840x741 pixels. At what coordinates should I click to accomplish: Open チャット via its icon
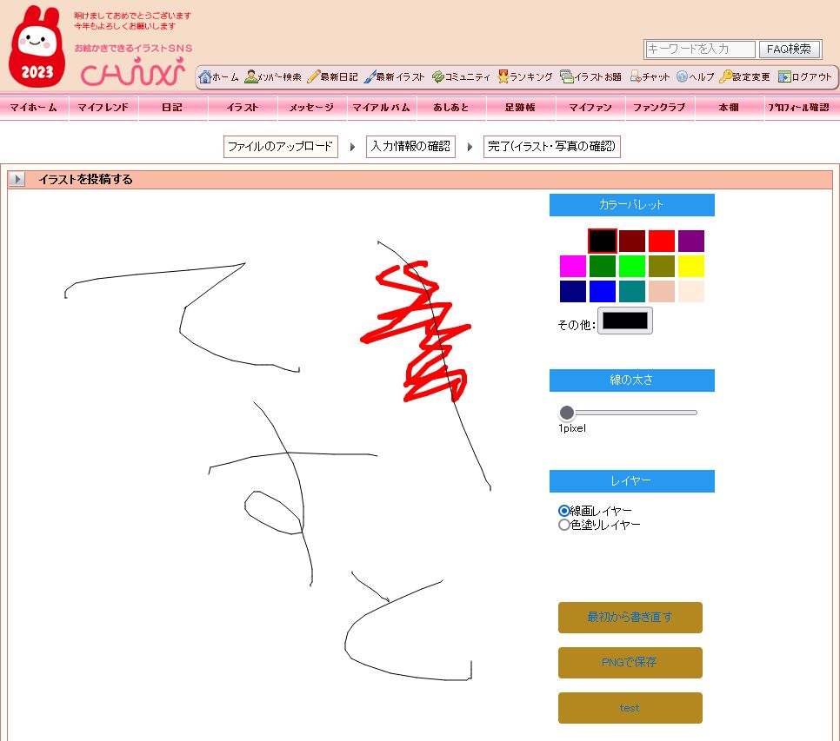point(636,77)
